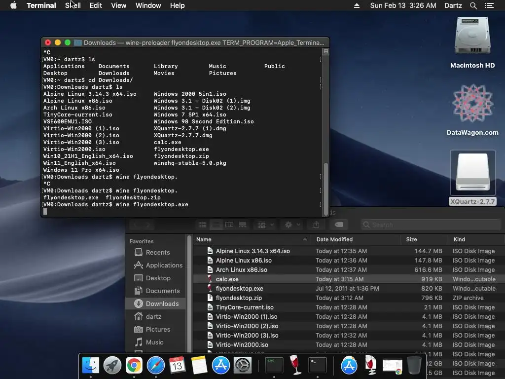Open the Help menu

click(x=177, y=5)
